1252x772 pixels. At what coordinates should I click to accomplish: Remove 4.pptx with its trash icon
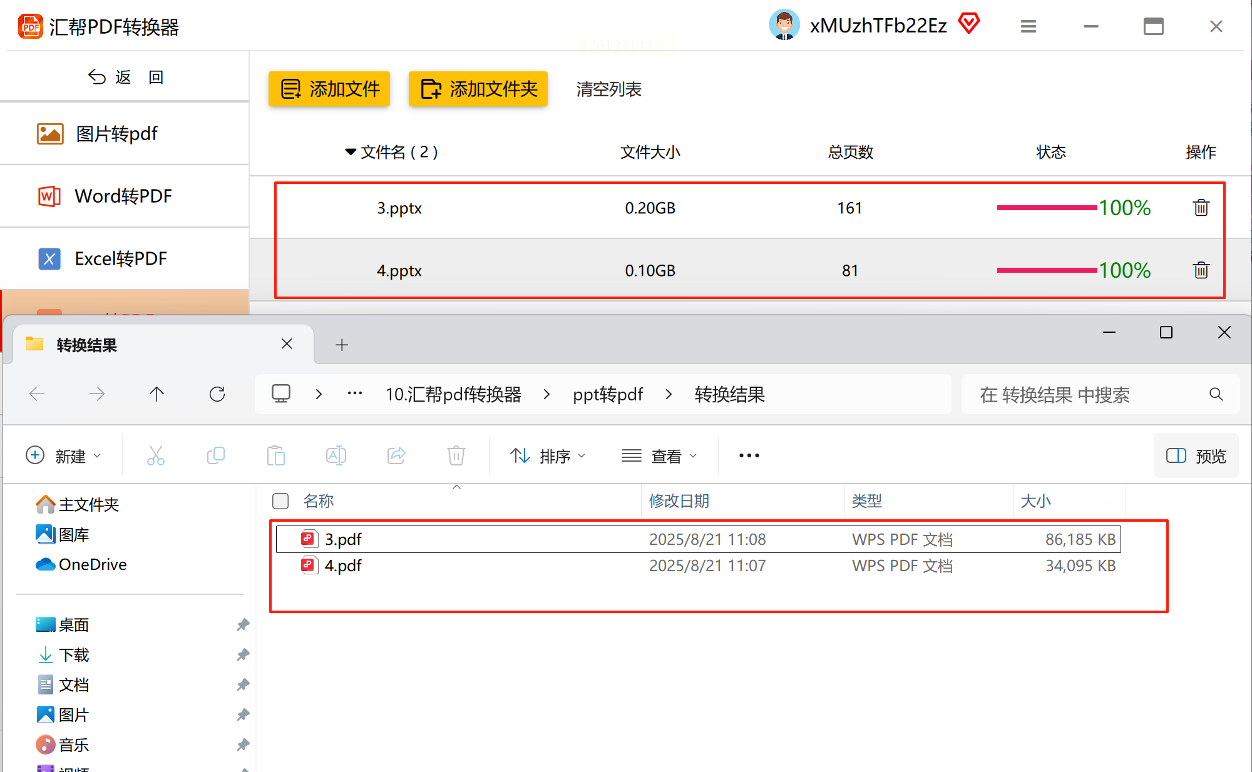tap(1201, 270)
